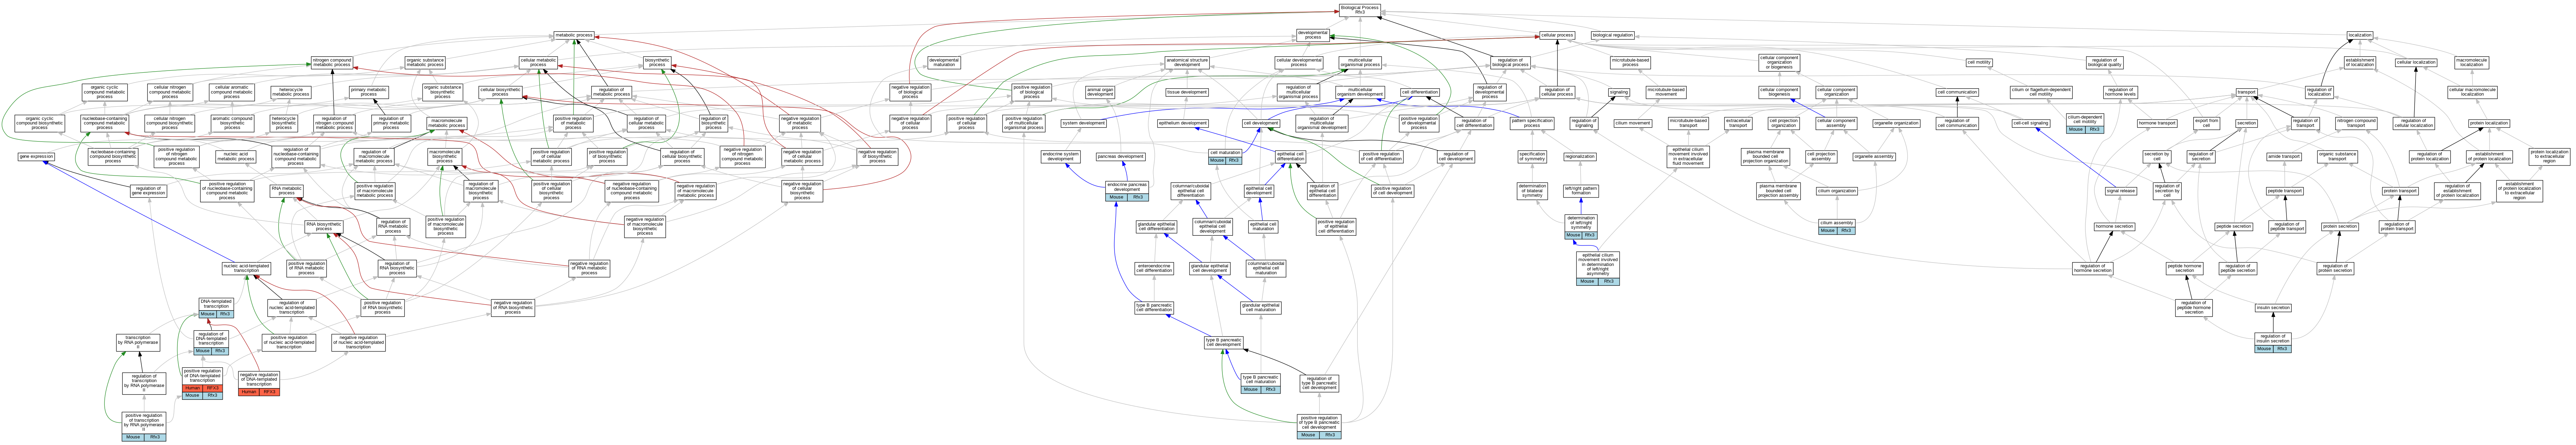2576x445 pixels.
Task: Click the 'nucleic acid metabolic process' node
Action: click(236, 157)
